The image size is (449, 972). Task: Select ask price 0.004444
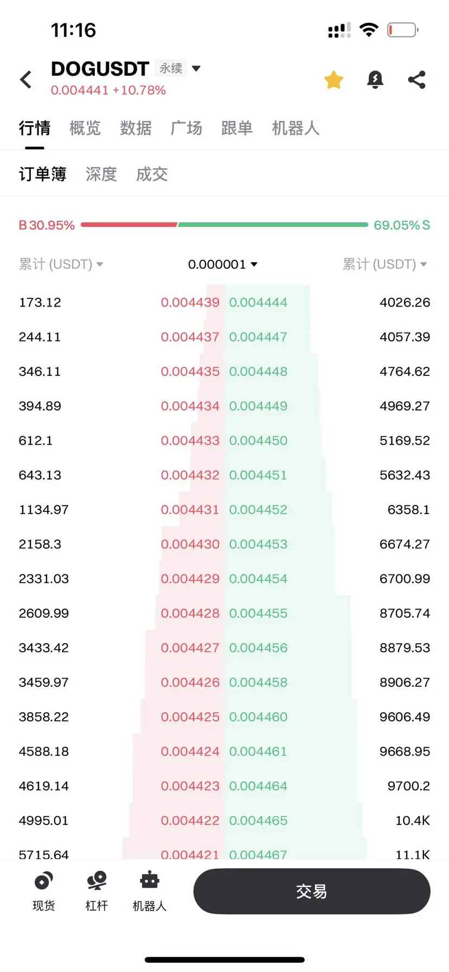pyautogui.click(x=258, y=302)
